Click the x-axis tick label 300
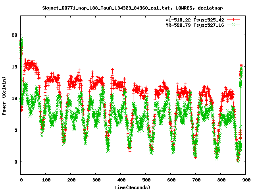This screenshot has width=254, height=191. point(96,180)
